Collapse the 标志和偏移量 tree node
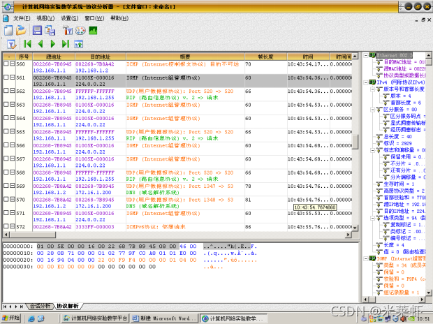 click(x=372, y=150)
